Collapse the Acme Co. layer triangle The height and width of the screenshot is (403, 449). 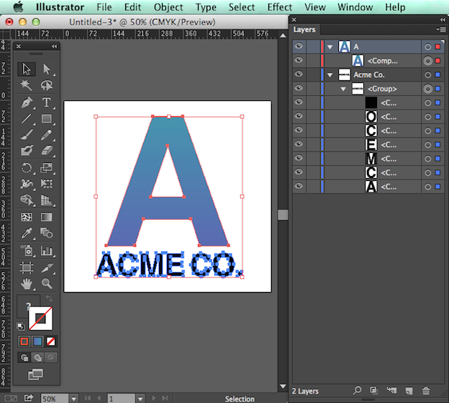(330, 75)
